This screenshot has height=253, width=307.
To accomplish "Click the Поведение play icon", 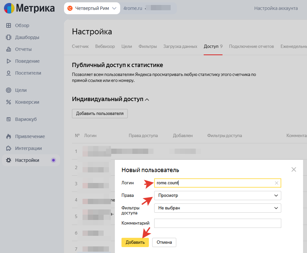I will tap(9, 61).
